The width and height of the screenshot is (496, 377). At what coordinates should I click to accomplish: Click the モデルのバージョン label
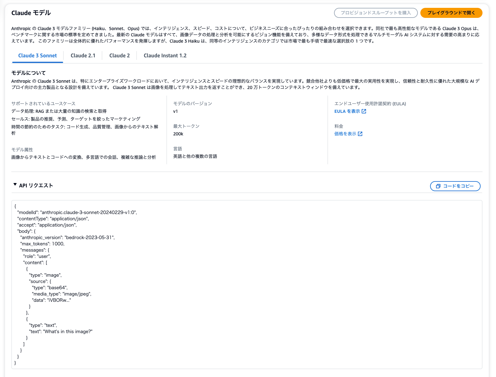click(x=193, y=103)
